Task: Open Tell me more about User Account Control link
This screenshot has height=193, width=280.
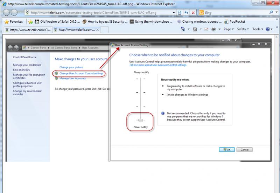Action: pos(158,65)
